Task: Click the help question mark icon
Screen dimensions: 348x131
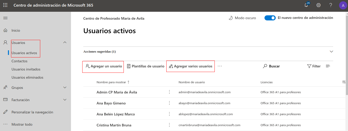Action: (331, 5)
